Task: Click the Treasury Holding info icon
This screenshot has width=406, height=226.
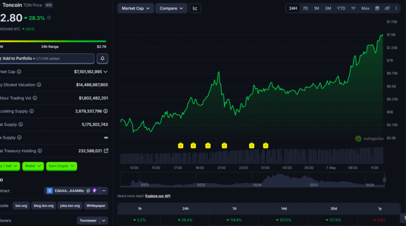Action: click(x=40, y=151)
